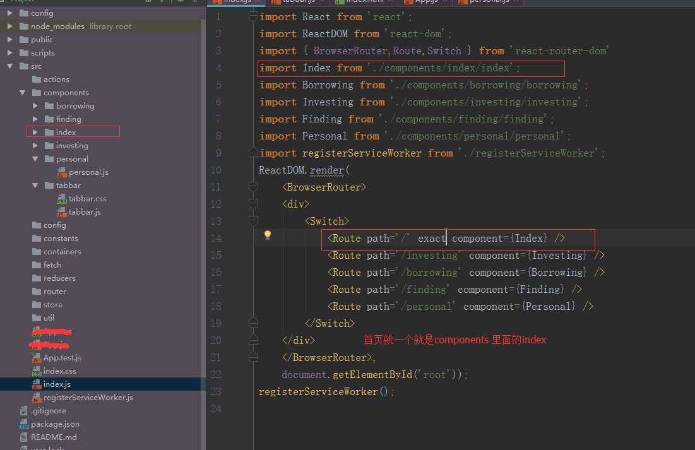Image resolution: width=695 pixels, height=450 pixels.
Task: Collapse the tabbar folder
Action: point(36,186)
